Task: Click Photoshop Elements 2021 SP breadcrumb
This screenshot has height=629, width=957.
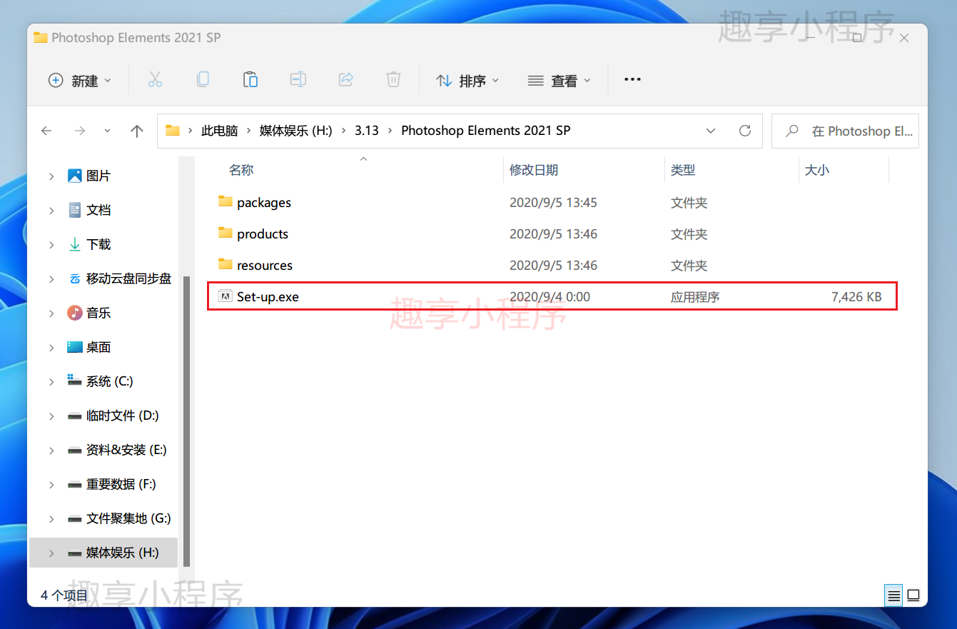Action: [486, 131]
